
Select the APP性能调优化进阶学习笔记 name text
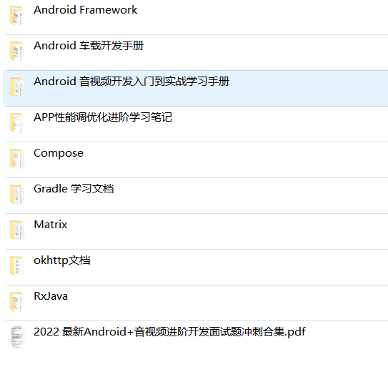(103, 117)
